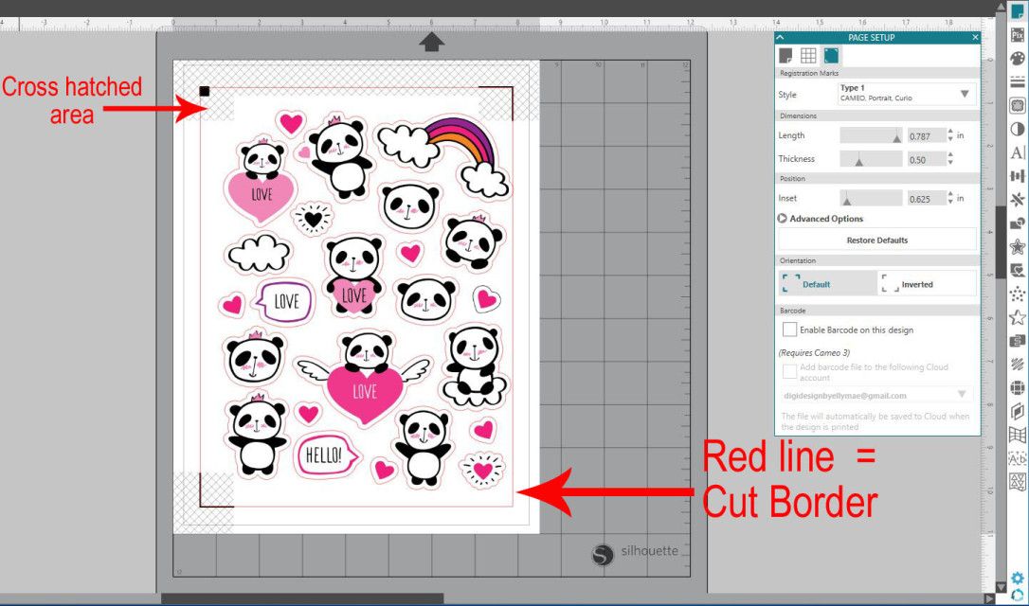Decrease Length with stepper down arrow
Image resolution: width=1029 pixels, height=606 pixels.
point(950,140)
